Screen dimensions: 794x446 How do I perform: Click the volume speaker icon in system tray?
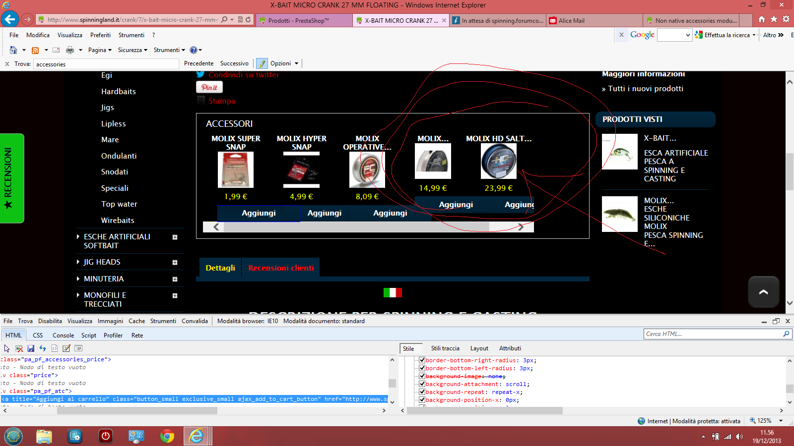tap(739, 437)
